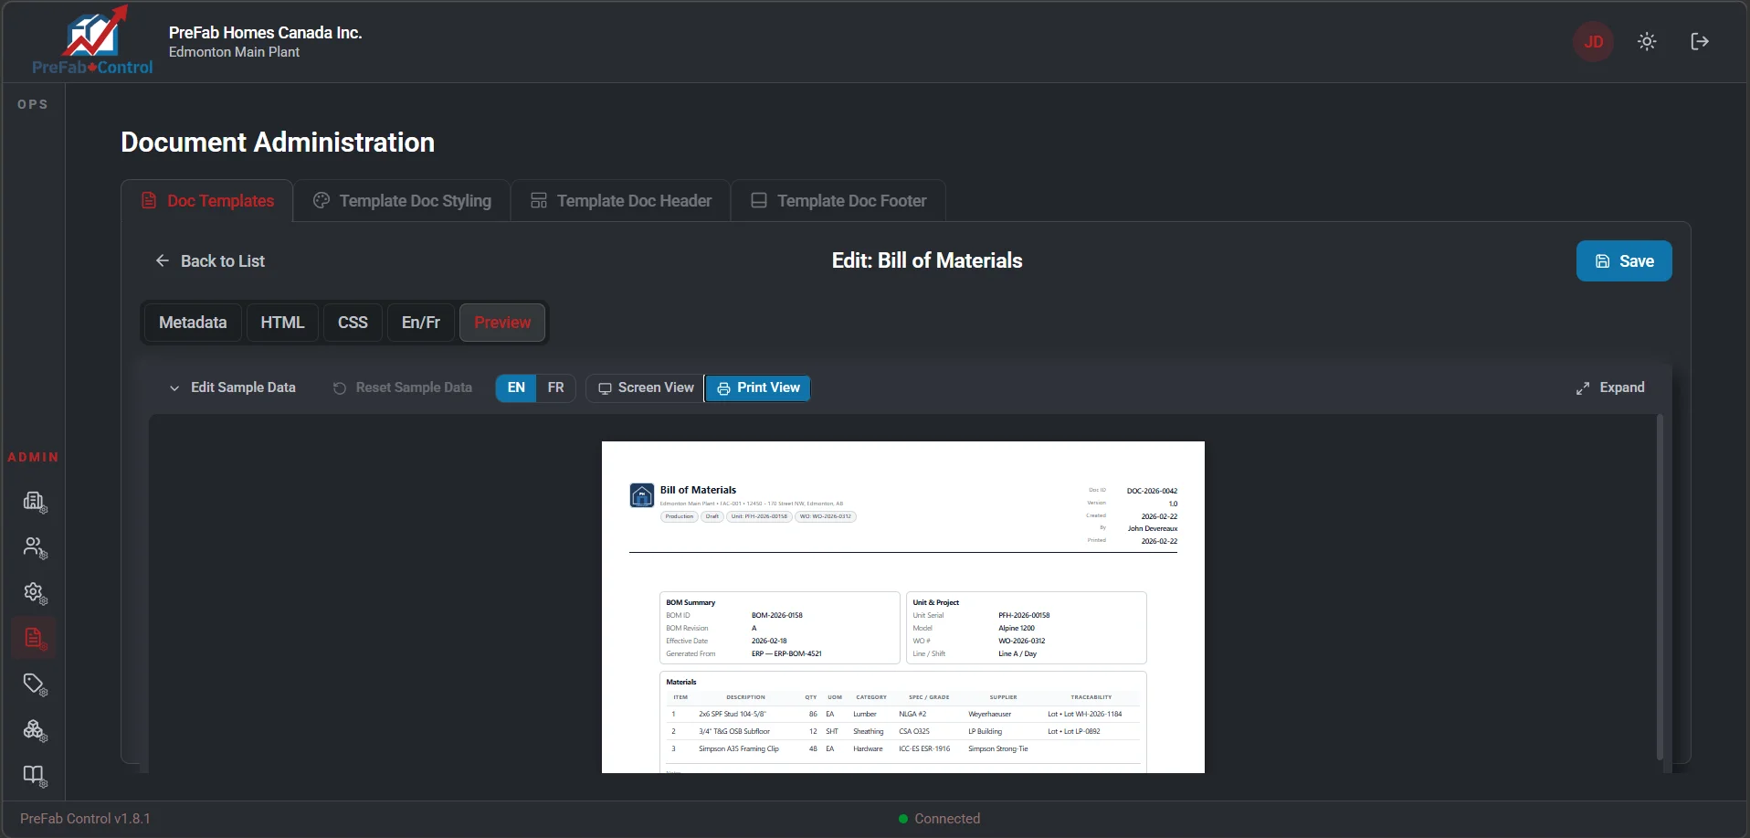This screenshot has height=838, width=1750.
Task: Click PreFab Control v1.8.1 version text
Action: [85, 819]
